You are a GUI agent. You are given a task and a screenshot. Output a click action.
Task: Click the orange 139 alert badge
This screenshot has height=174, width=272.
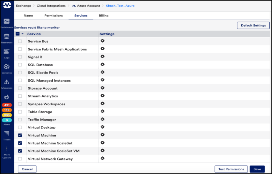[x=7, y=110]
